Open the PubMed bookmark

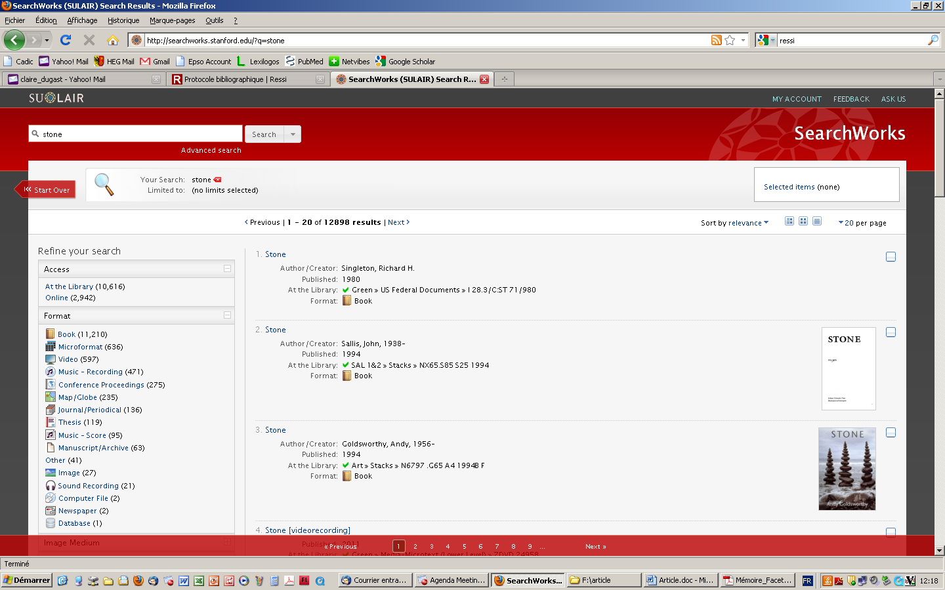pos(304,62)
